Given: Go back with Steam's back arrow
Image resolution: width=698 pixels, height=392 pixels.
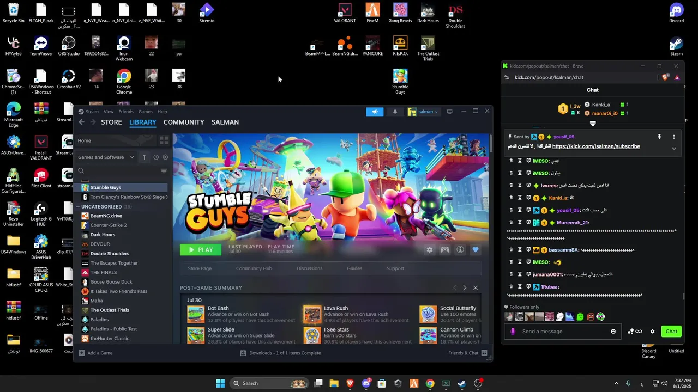Looking at the screenshot, I should pyautogui.click(x=81, y=122).
